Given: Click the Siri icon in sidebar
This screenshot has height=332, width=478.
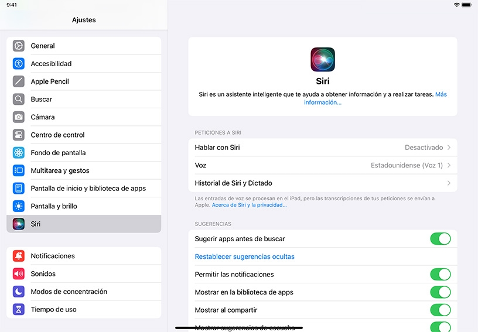Looking at the screenshot, I should pos(19,224).
